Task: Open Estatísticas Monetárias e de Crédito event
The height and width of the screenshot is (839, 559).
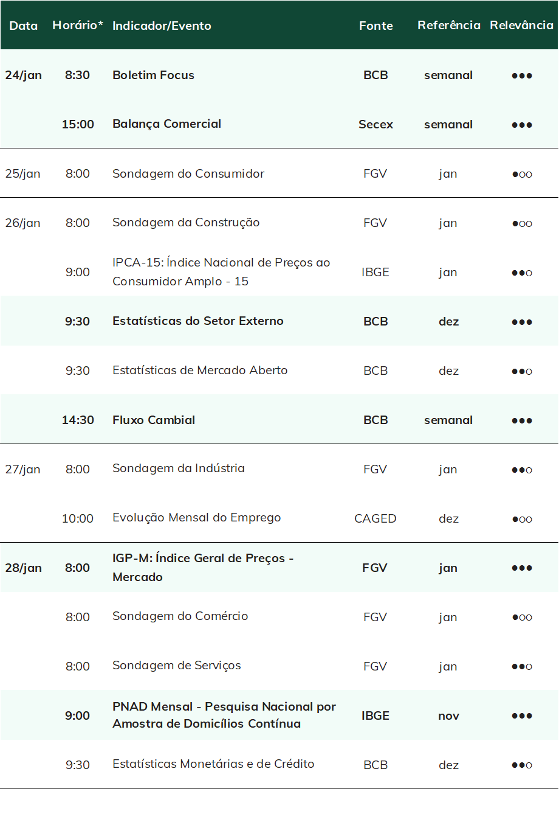Action: pyautogui.click(x=213, y=764)
